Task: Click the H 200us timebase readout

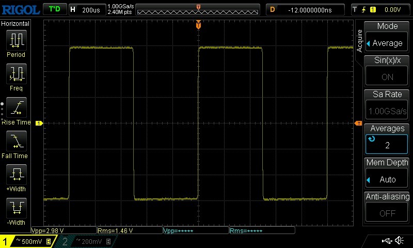Action: click(x=87, y=10)
